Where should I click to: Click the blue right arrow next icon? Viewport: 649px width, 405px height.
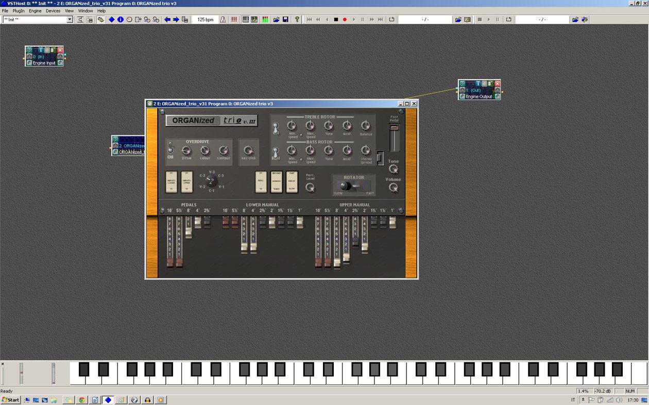point(176,20)
